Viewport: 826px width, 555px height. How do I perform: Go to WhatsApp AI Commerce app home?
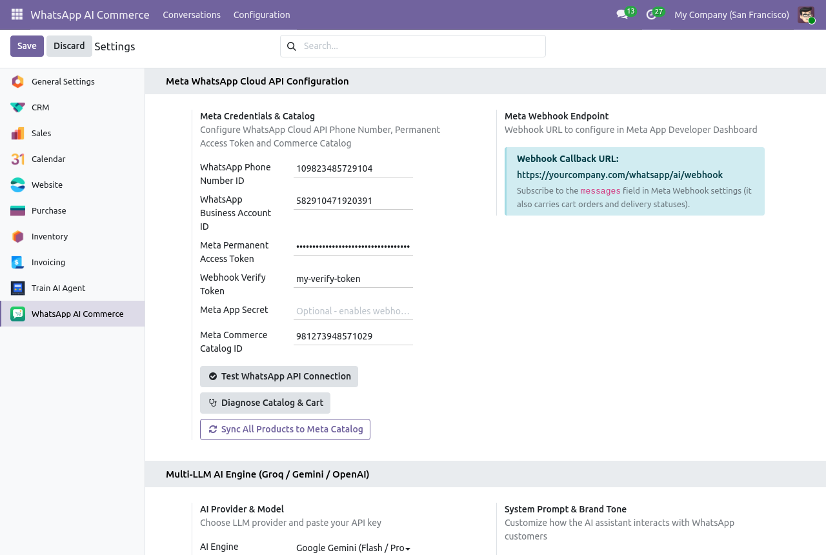pyautogui.click(x=90, y=15)
